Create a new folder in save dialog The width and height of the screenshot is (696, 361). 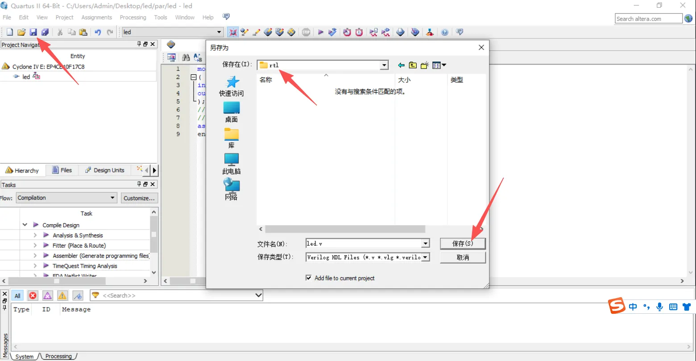pyautogui.click(x=424, y=65)
